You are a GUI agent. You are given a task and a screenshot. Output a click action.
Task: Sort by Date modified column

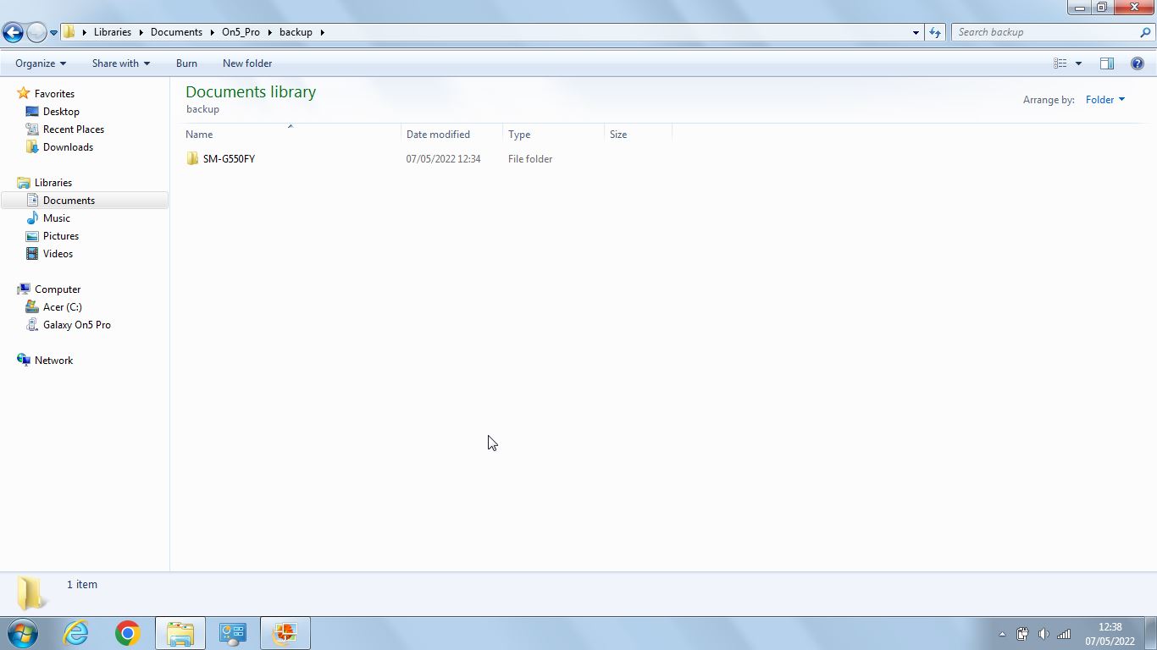tap(452, 135)
